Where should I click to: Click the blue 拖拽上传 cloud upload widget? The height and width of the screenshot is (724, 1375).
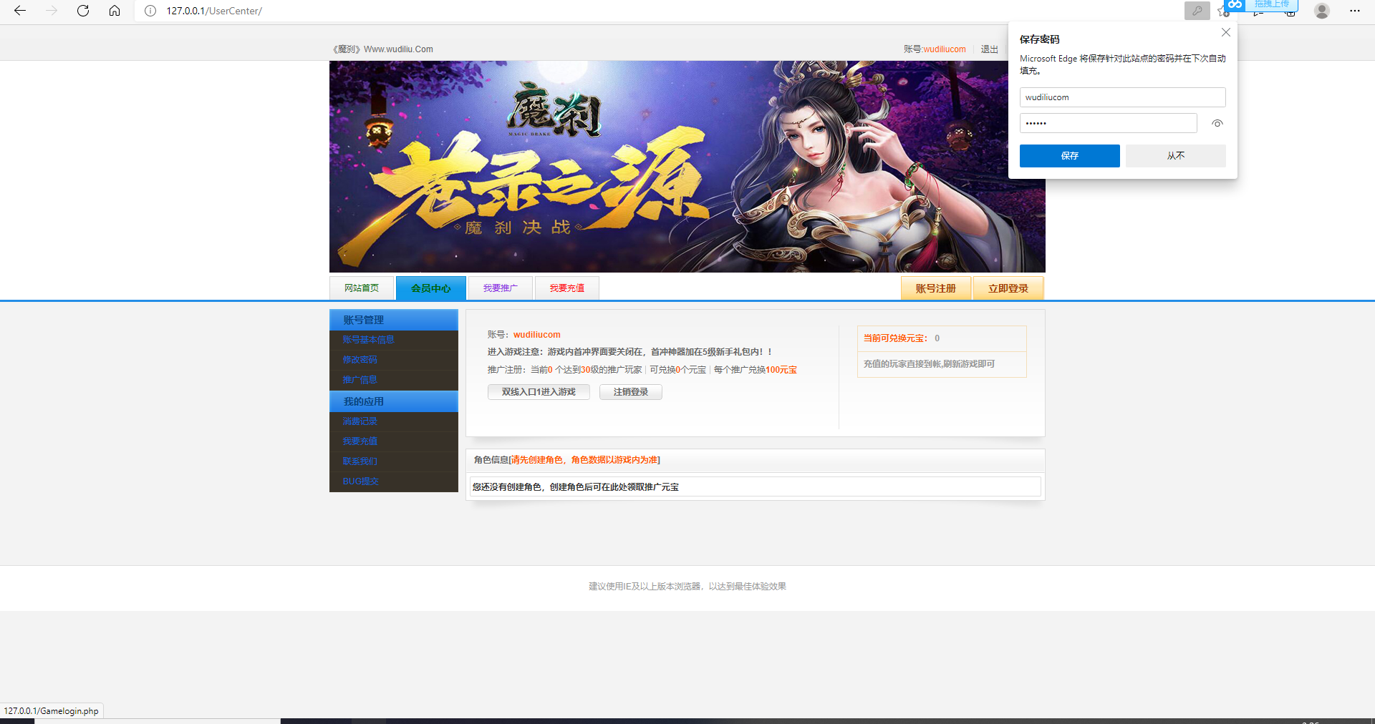[1261, 5]
